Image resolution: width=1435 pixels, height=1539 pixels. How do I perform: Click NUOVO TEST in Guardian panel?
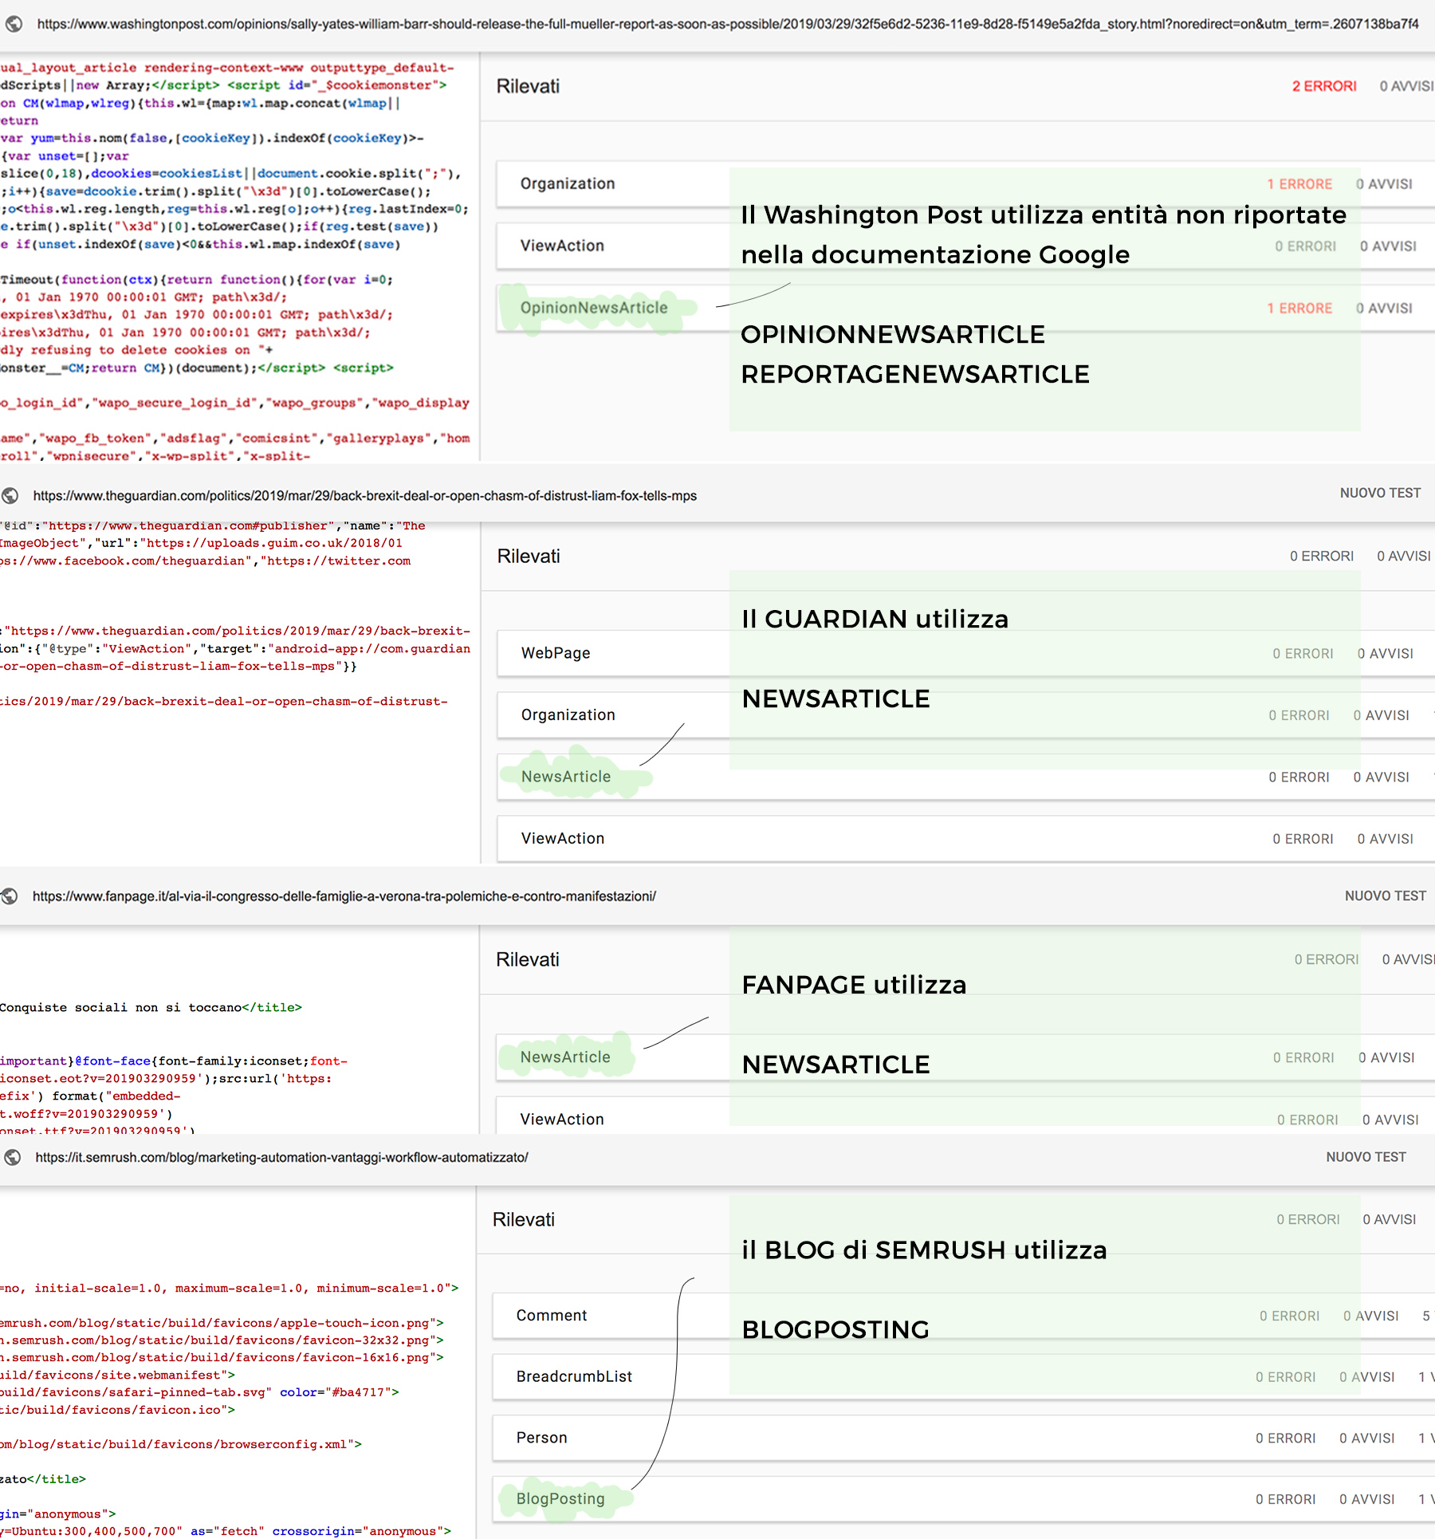click(x=1380, y=493)
